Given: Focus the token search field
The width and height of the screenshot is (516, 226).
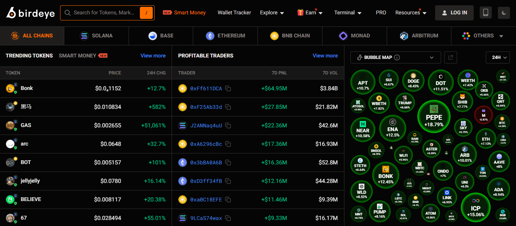Looking at the screenshot, I should 103,13.
